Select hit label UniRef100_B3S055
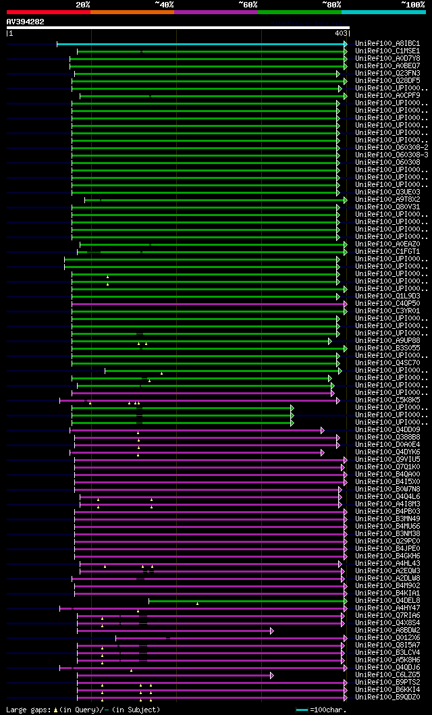Viewport: 432px width, 715px height. [x=388, y=348]
